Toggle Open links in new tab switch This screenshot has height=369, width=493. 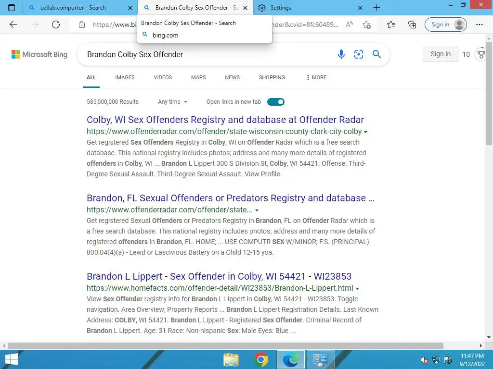tap(276, 102)
